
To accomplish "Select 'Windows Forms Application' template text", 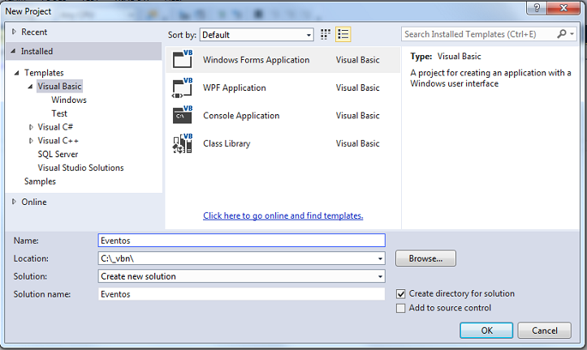I will point(256,60).
